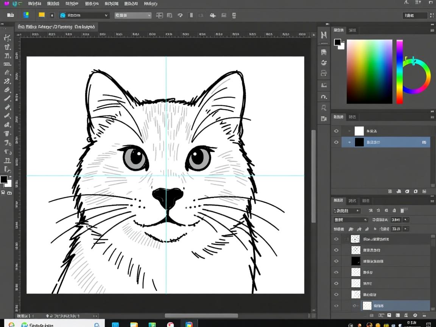Click the canvas horizontal scrollbar thumb

click(201, 316)
